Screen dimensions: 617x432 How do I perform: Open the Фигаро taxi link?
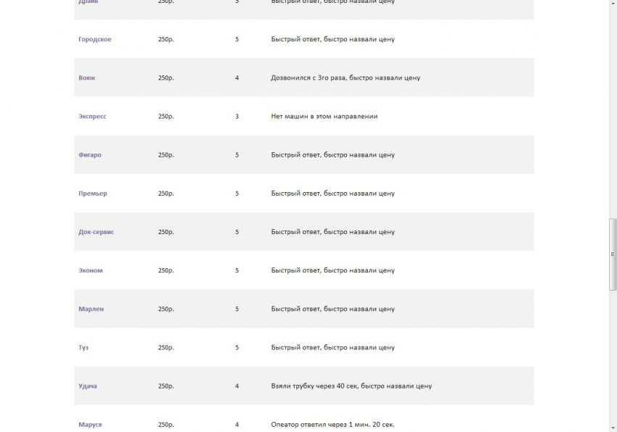pos(90,155)
